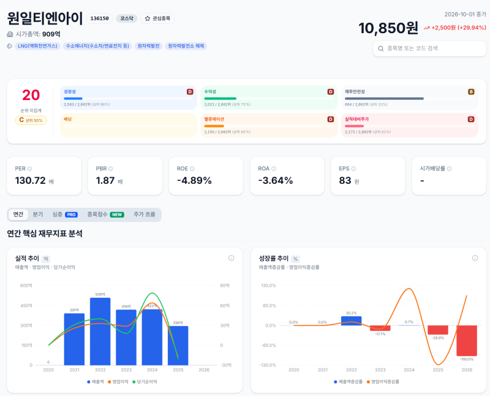Click the D grade badge on 실적대비주가

tap(471, 119)
